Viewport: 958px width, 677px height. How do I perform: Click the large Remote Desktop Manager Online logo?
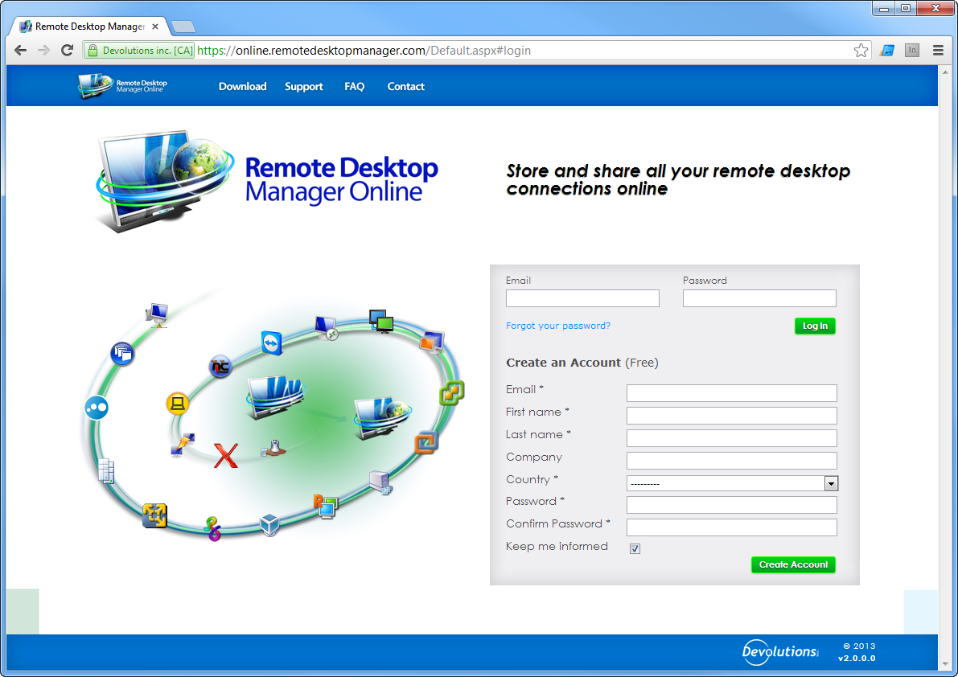click(267, 181)
